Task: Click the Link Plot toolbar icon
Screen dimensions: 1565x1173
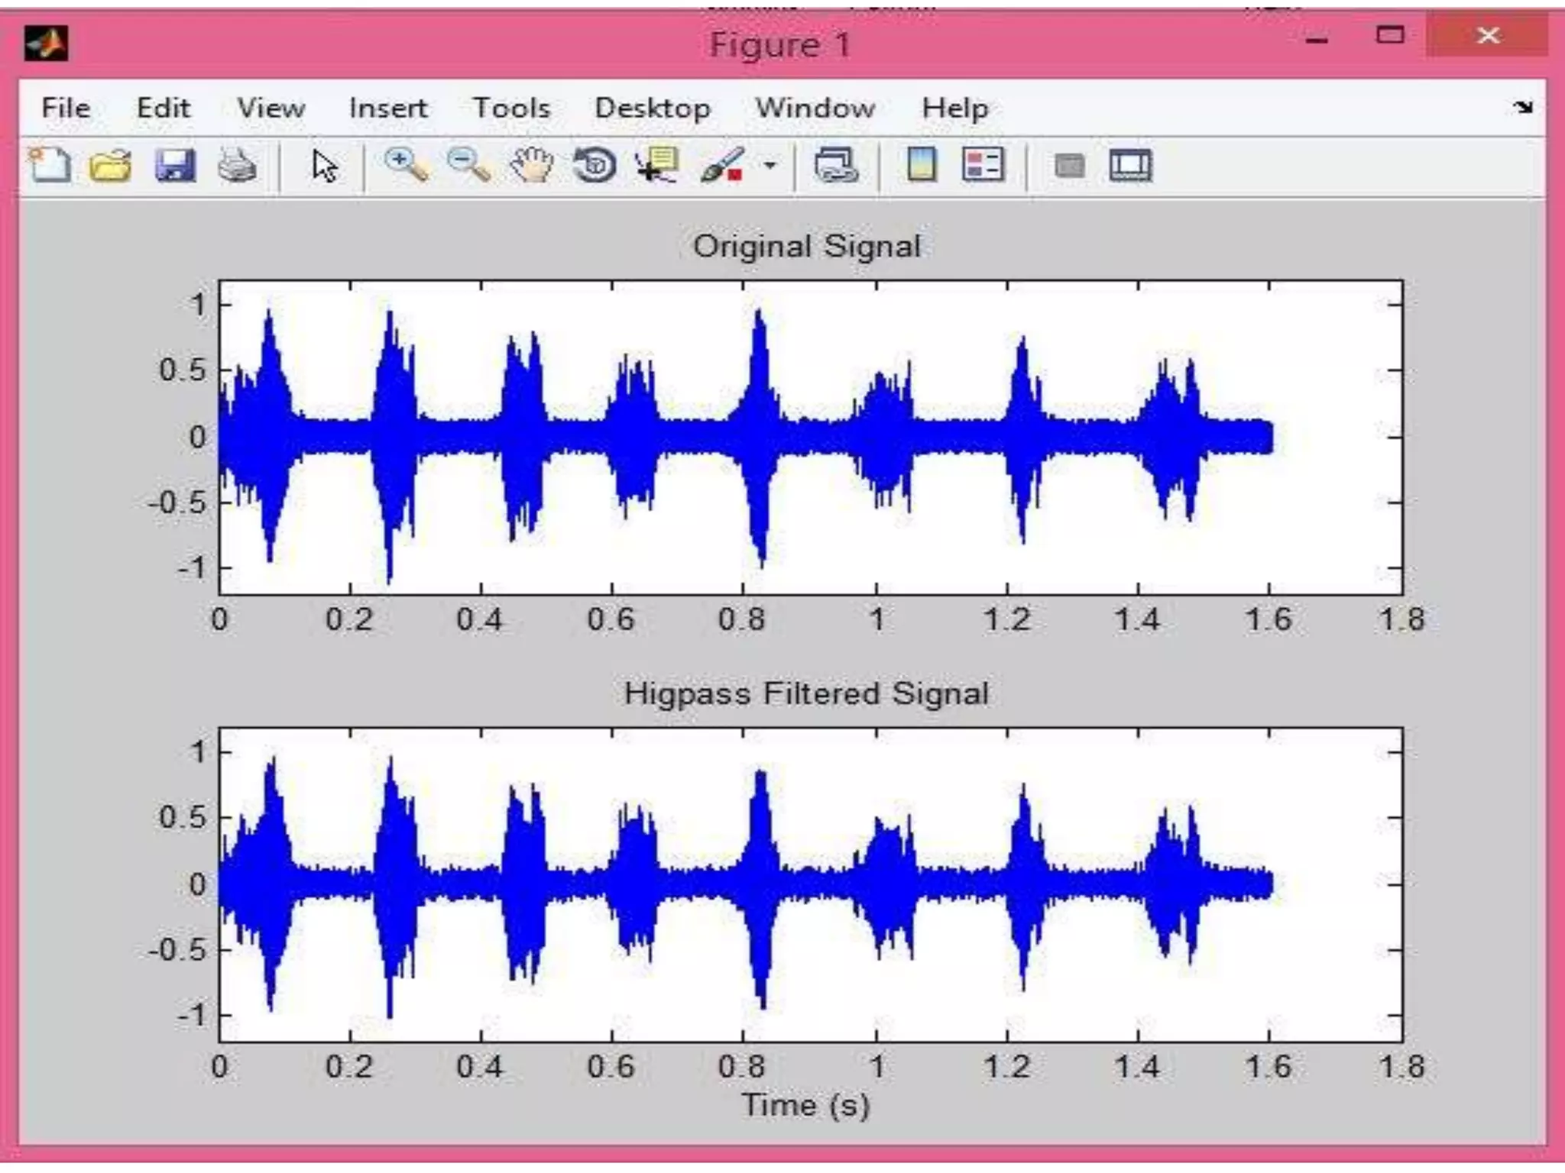Action: (836, 165)
